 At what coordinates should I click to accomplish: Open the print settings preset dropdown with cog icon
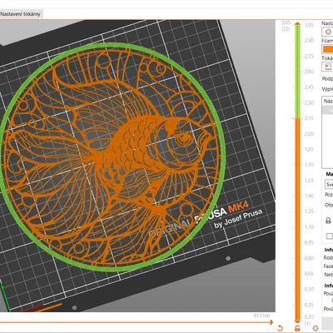328,32
